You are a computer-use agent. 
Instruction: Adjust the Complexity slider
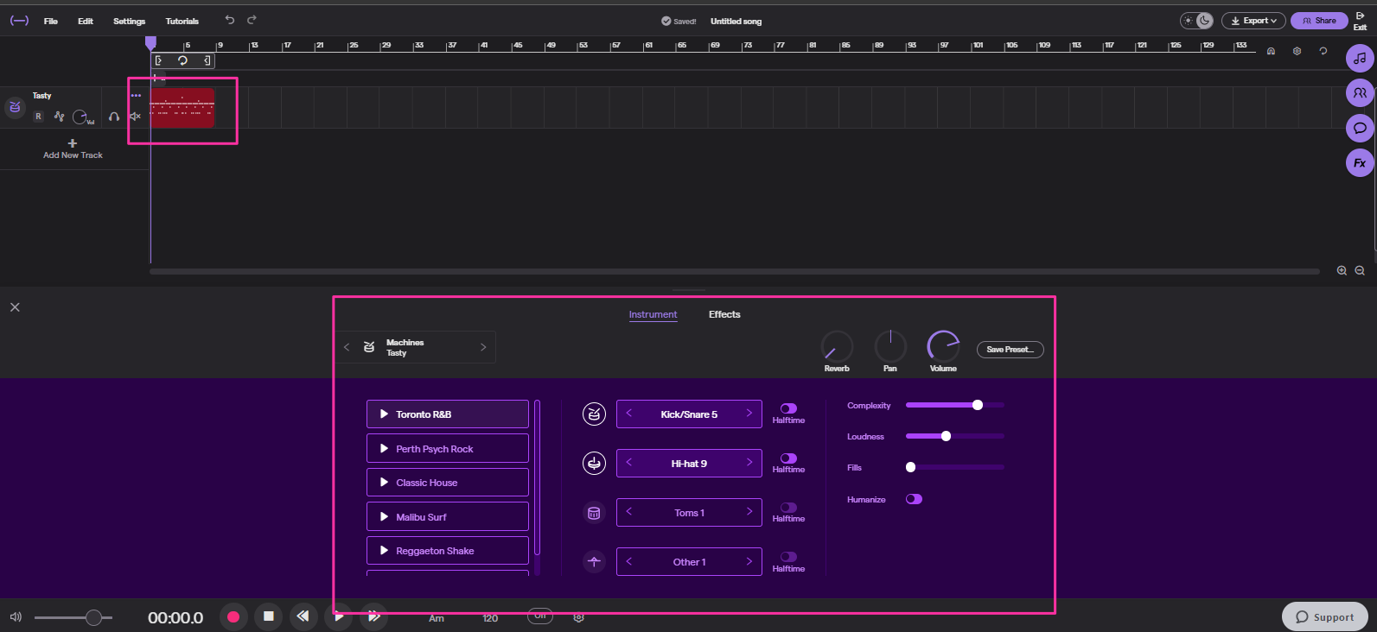[x=954, y=405]
